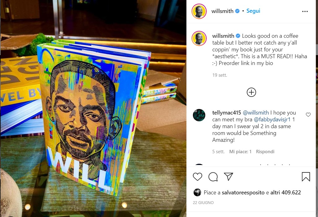Open the tellymac415 commenter avatar
The height and width of the screenshot is (217, 318).
(x=199, y=115)
